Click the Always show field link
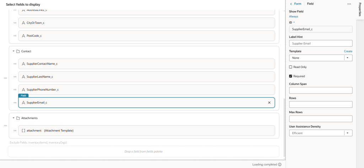 coord(294,16)
